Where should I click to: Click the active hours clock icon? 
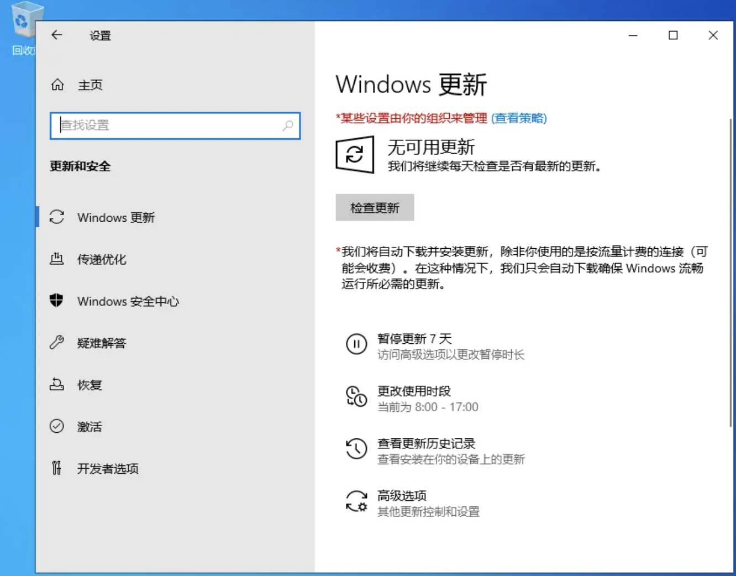point(356,396)
